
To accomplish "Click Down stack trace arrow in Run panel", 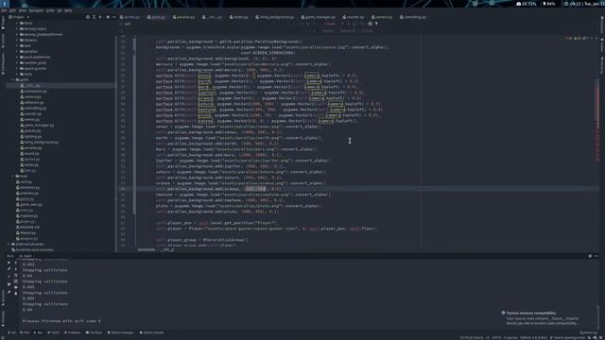I will pos(16,269).
